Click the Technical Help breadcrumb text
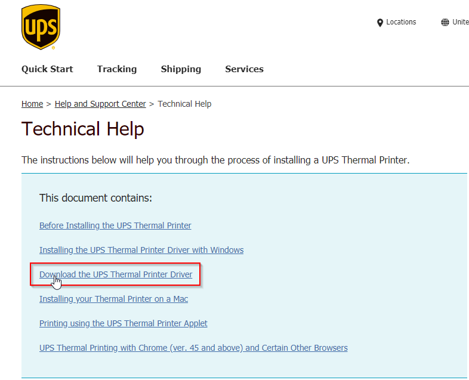Screen dimensions: 469x380 (184, 104)
